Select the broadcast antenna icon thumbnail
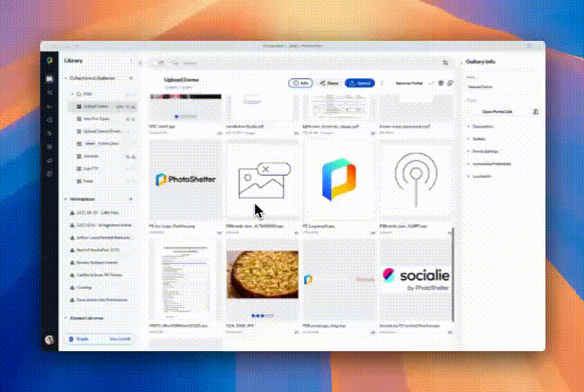Screen dimensions: 584x392 pos(416,180)
